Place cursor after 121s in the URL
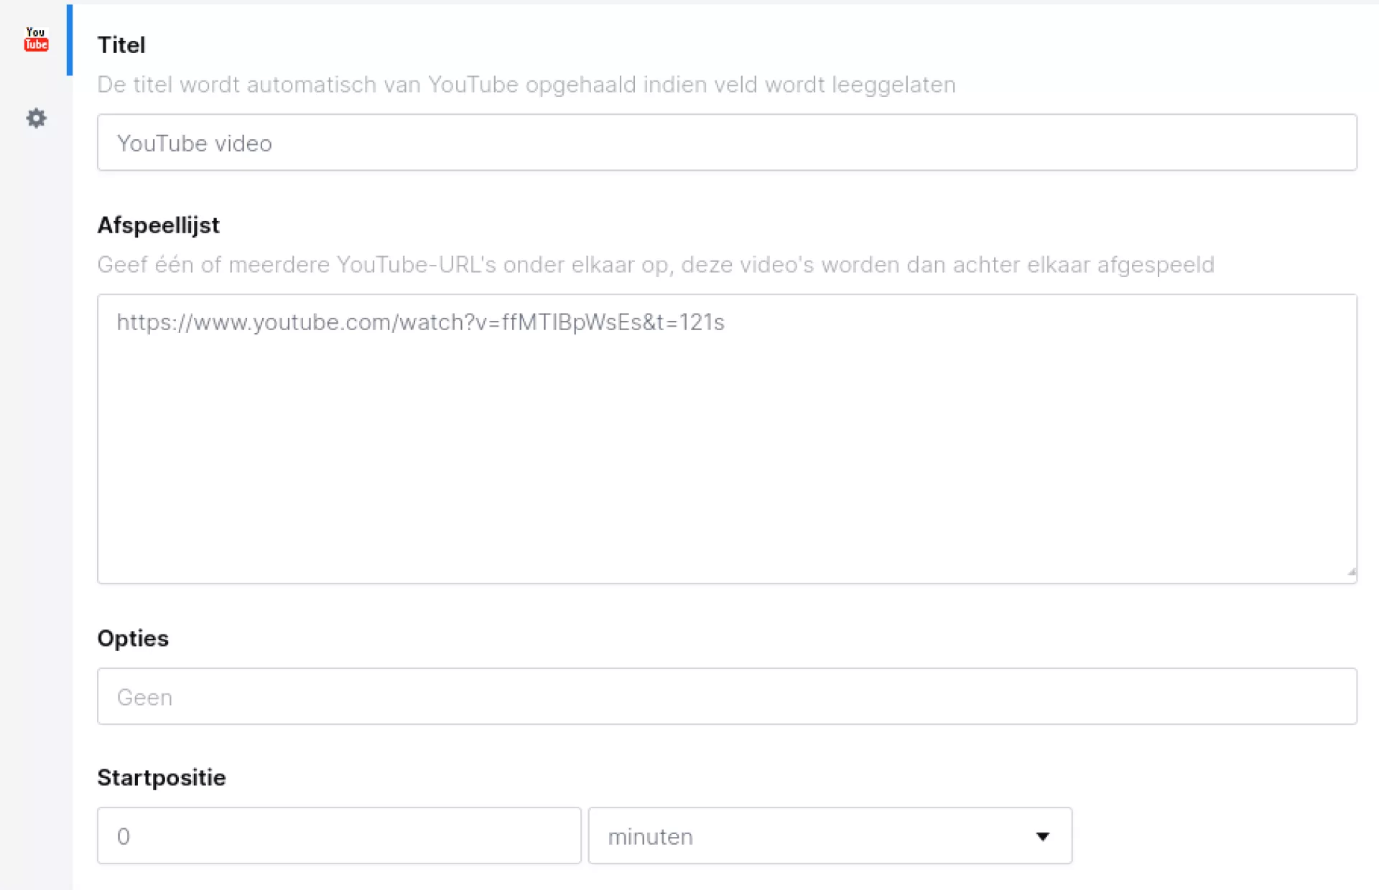The image size is (1379, 890). tap(726, 322)
